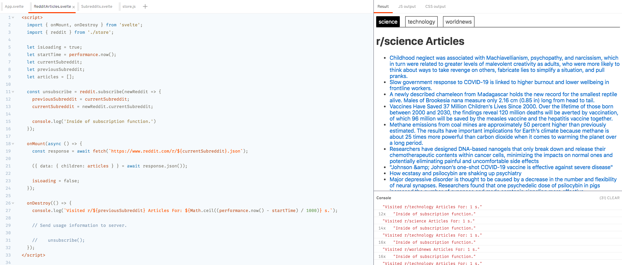Click the closing script tag line
Image resolution: width=622 pixels, height=265 pixels.
pyautogui.click(x=33, y=255)
